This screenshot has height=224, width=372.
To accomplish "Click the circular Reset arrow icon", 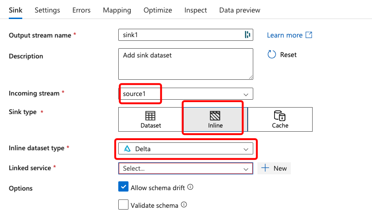I will click(x=272, y=54).
